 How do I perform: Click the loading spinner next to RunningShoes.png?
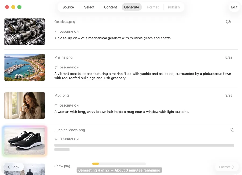(x=232, y=130)
